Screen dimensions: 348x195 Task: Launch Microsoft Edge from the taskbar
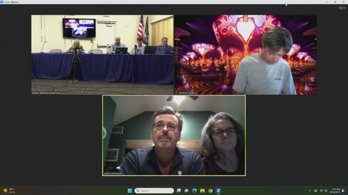[x=195, y=191]
